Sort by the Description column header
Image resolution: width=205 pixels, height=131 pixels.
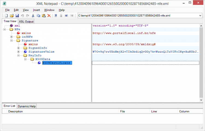click(x=63, y=111)
